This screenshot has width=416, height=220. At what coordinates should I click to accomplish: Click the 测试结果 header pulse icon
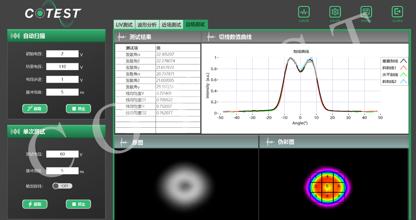122,37
